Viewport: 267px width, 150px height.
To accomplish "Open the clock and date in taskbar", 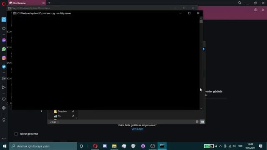I will [x=250, y=146].
